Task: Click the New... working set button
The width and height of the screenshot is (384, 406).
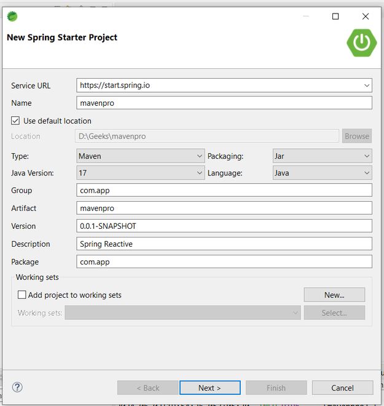Action: click(334, 295)
